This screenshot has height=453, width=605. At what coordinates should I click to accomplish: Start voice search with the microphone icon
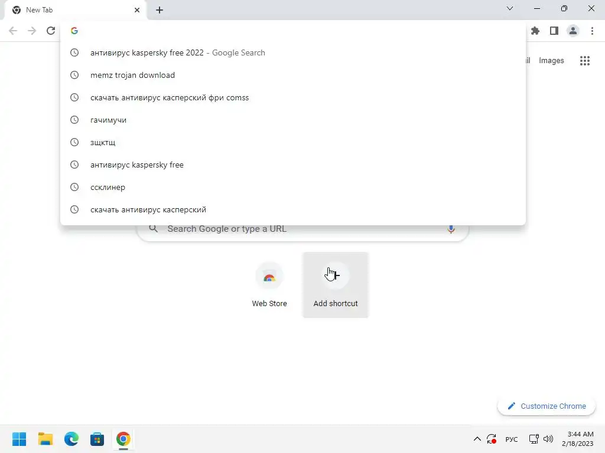point(451,229)
